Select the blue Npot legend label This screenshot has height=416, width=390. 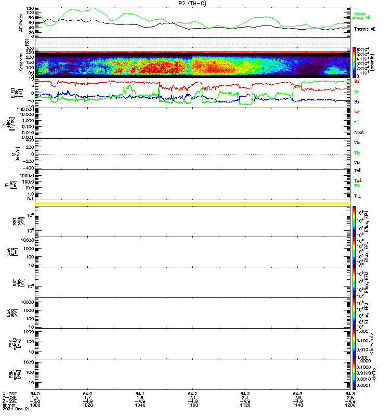[359, 133]
